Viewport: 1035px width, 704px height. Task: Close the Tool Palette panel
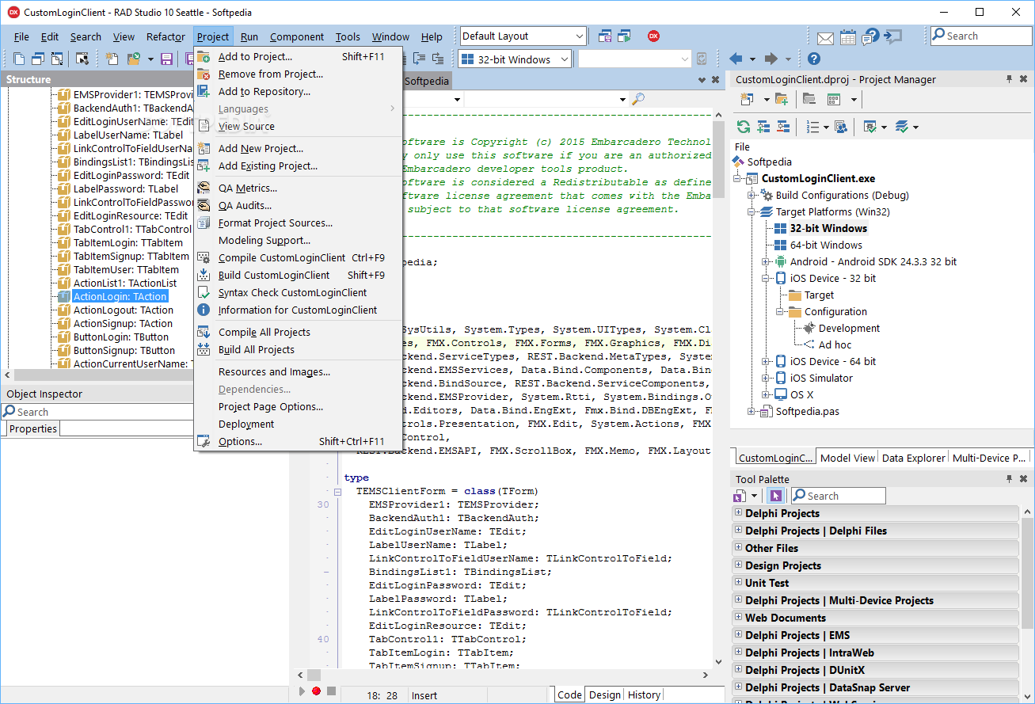(1024, 479)
